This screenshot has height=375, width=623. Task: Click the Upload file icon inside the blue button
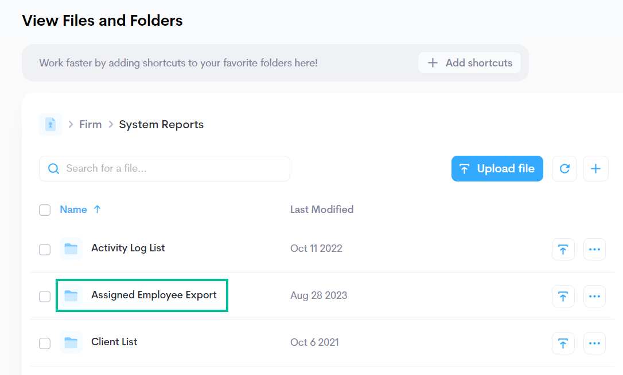(x=465, y=168)
